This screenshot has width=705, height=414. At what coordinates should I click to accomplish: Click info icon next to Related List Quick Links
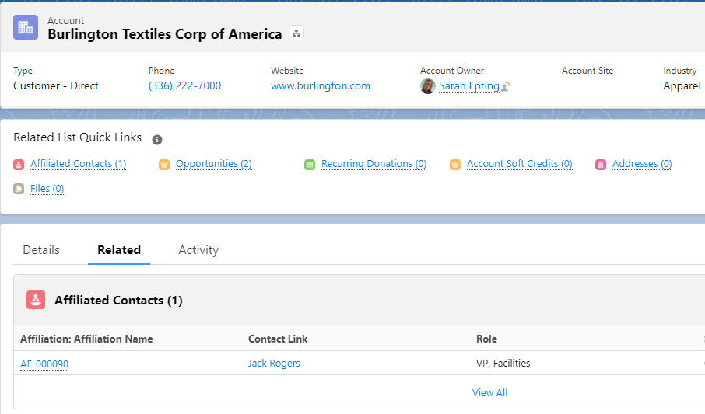[x=157, y=140]
